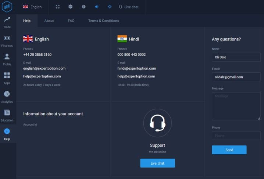The height and width of the screenshot is (179, 264).
Task: Click the India flag beside Hindi heading
Action: pyautogui.click(x=122, y=39)
